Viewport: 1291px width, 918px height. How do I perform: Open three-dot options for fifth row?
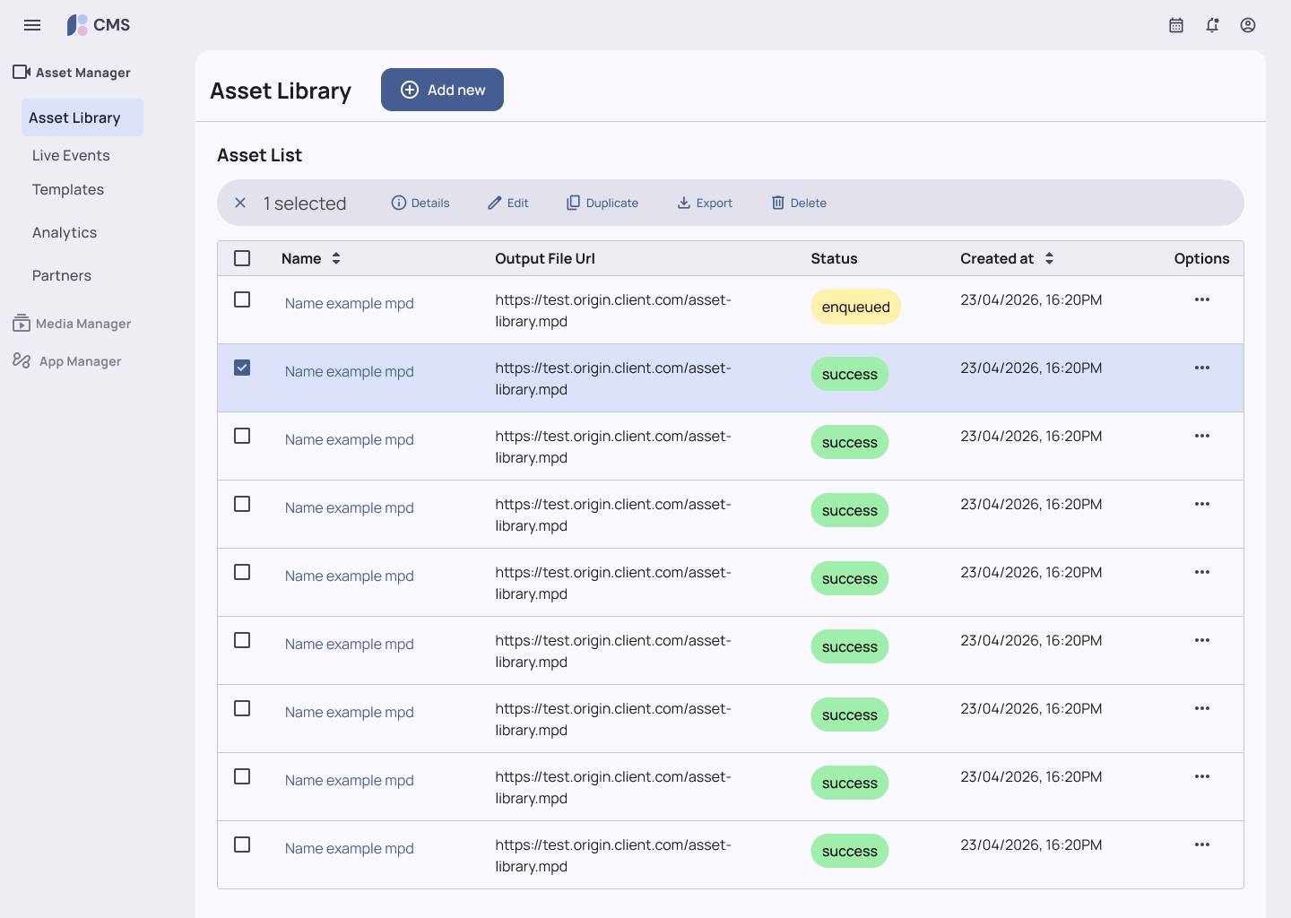pyautogui.click(x=1202, y=572)
